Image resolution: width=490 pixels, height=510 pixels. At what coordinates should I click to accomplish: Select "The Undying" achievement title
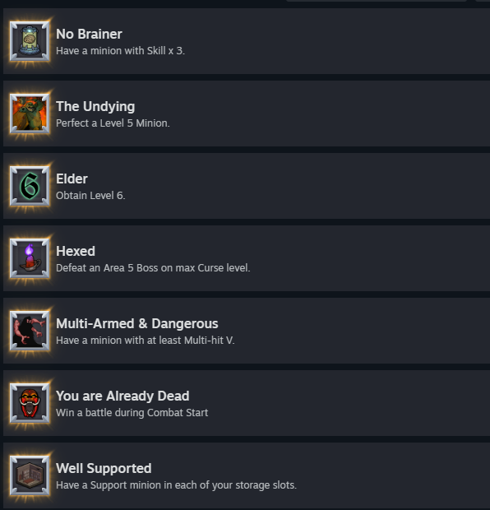point(95,107)
